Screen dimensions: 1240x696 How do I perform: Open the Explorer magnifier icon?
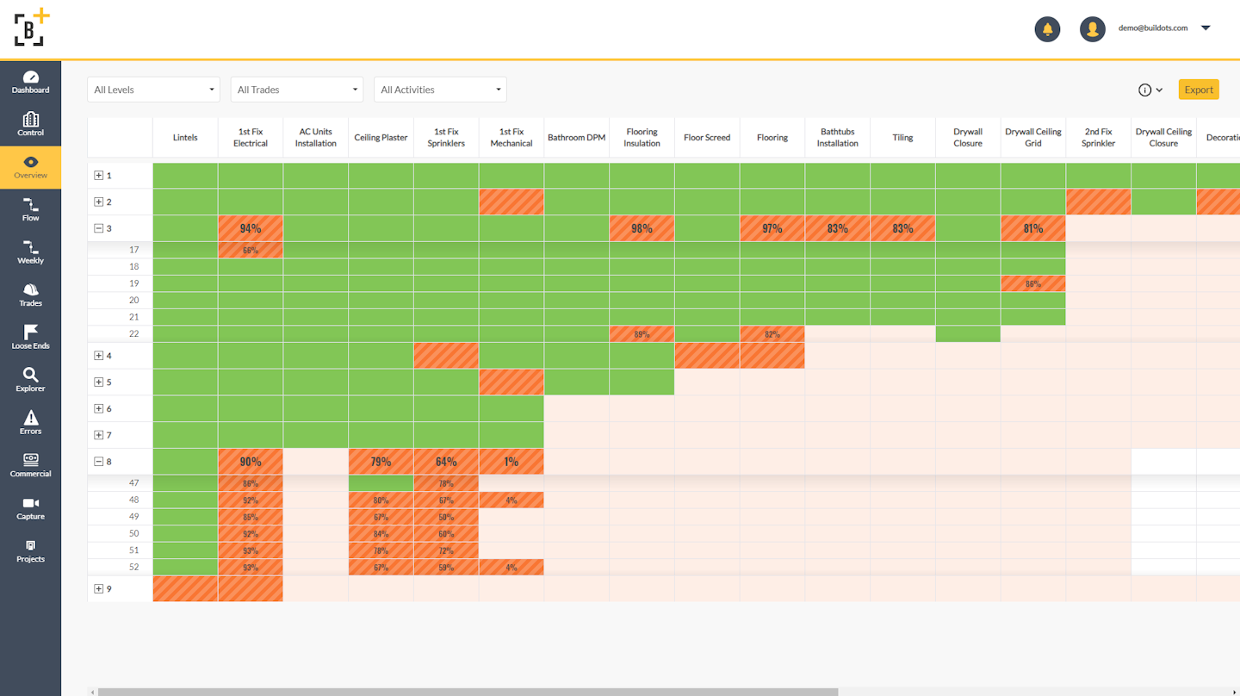click(x=30, y=375)
